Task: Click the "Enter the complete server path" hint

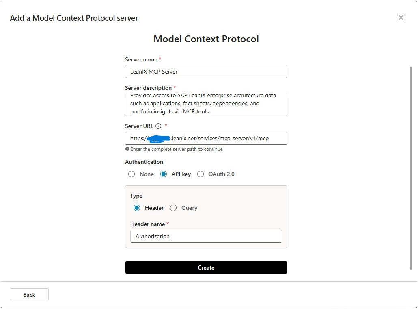Action: (x=177, y=149)
